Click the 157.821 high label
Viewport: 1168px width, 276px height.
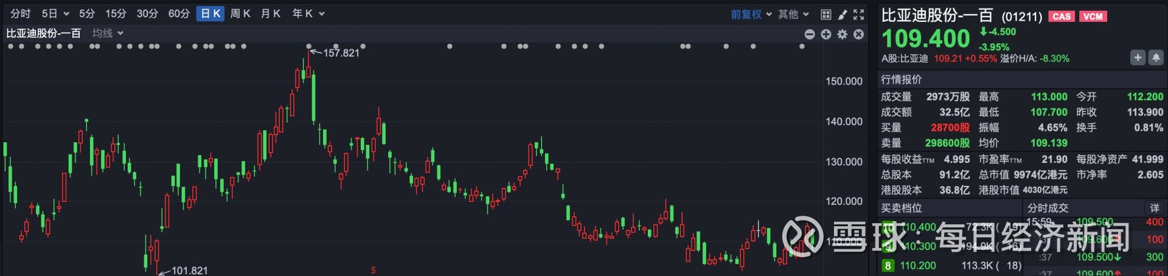point(341,53)
